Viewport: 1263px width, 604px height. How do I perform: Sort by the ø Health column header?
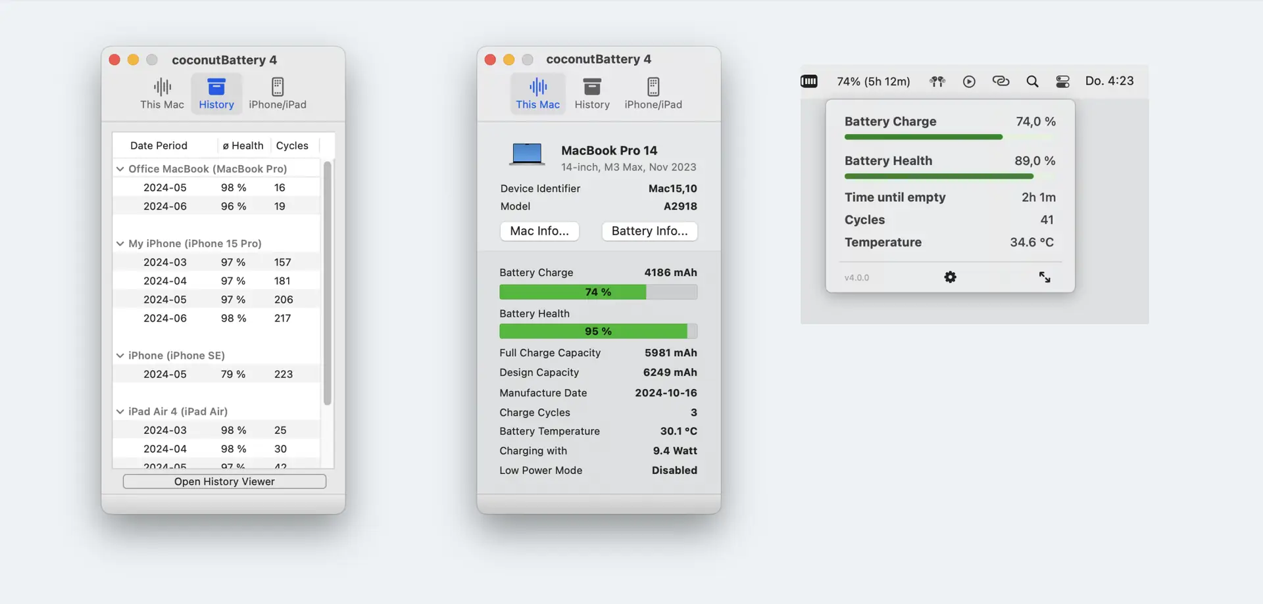(243, 145)
